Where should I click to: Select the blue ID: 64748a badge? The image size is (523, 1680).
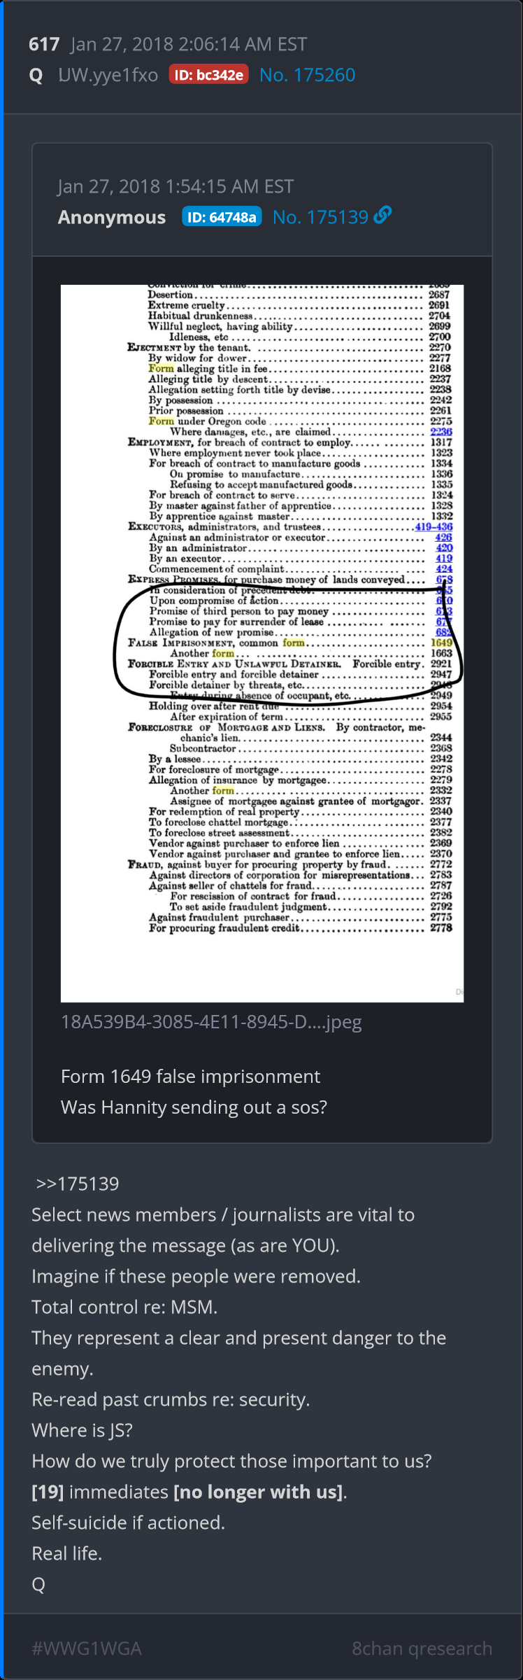tap(222, 217)
